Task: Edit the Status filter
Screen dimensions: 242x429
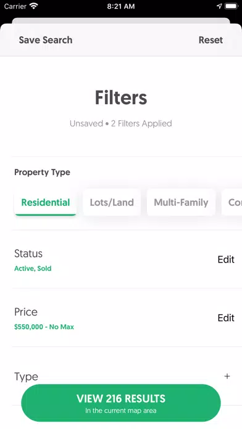Action: click(226, 259)
